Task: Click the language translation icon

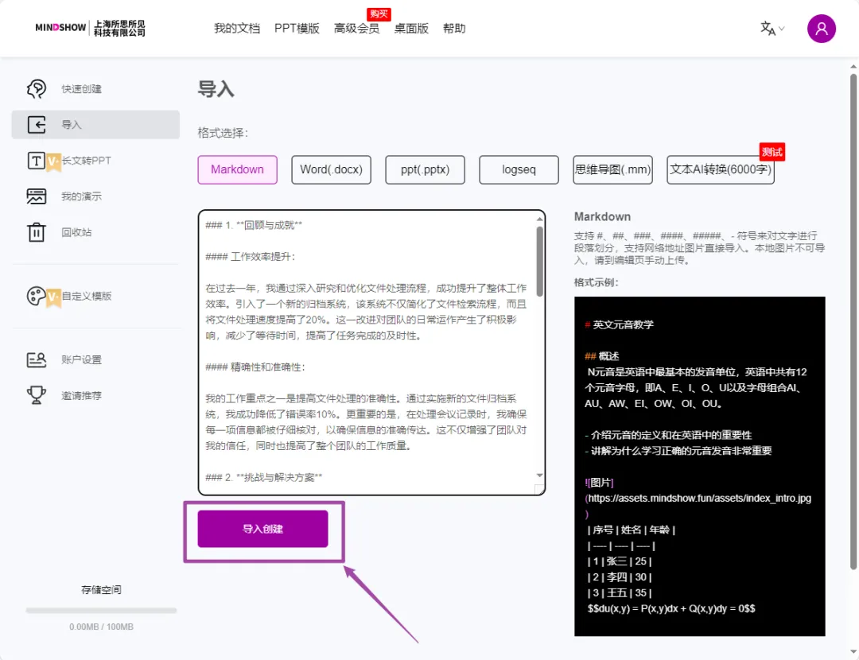Action: click(x=768, y=28)
